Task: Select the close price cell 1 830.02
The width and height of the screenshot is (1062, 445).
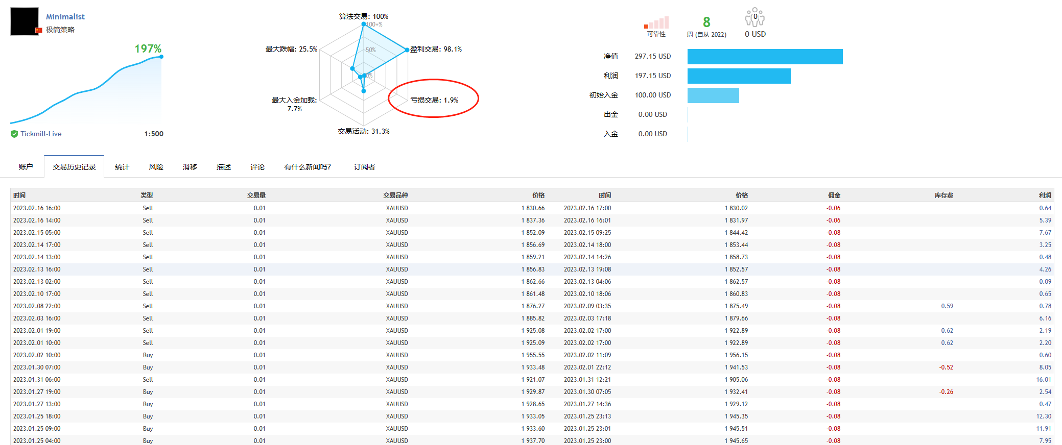Action: coord(736,208)
